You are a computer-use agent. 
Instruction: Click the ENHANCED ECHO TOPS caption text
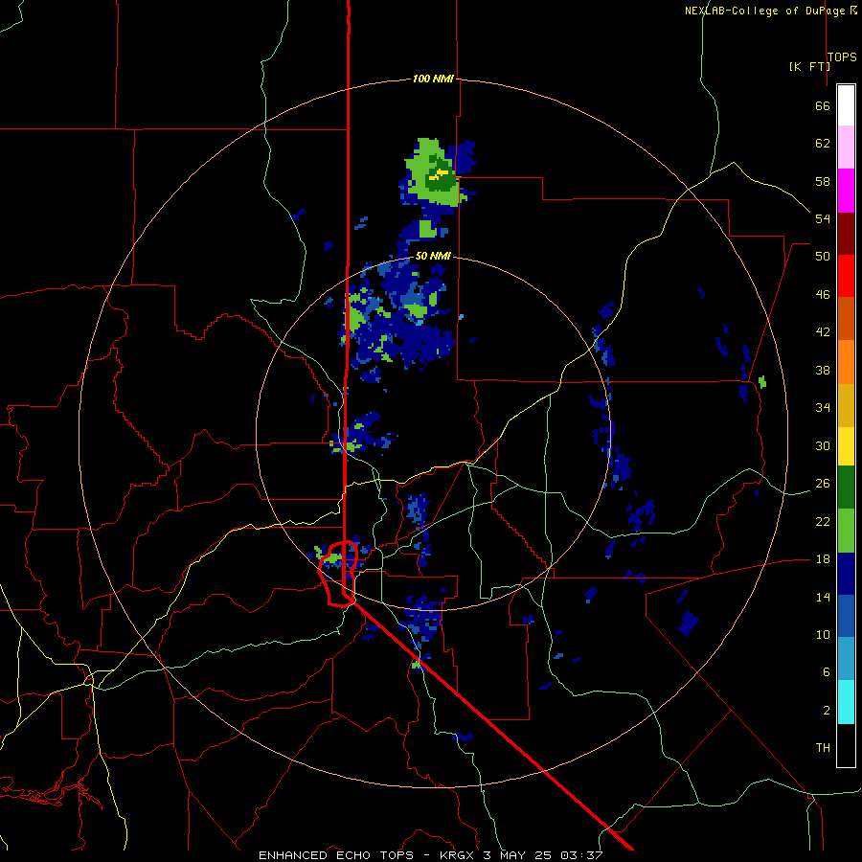[336, 855]
